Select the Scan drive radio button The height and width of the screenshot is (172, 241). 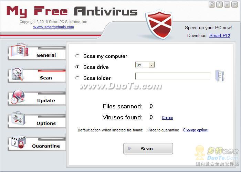pos(77,67)
